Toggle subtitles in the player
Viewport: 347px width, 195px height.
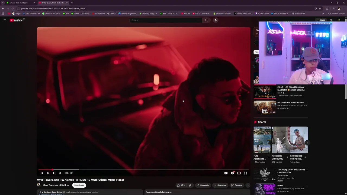point(226,173)
